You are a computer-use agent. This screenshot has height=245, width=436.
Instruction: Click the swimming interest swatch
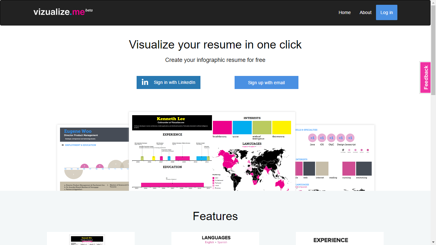[364, 168]
